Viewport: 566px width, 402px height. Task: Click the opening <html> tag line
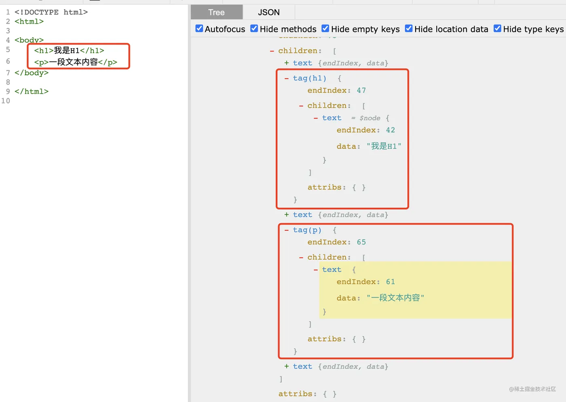(x=29, y=21)
